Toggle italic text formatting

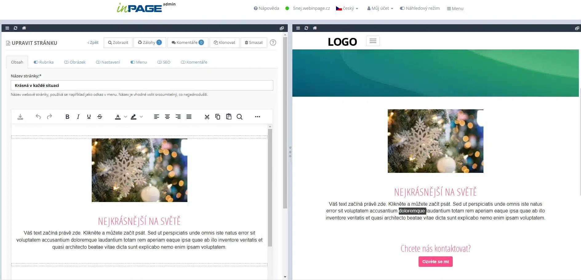coord(78,117)
